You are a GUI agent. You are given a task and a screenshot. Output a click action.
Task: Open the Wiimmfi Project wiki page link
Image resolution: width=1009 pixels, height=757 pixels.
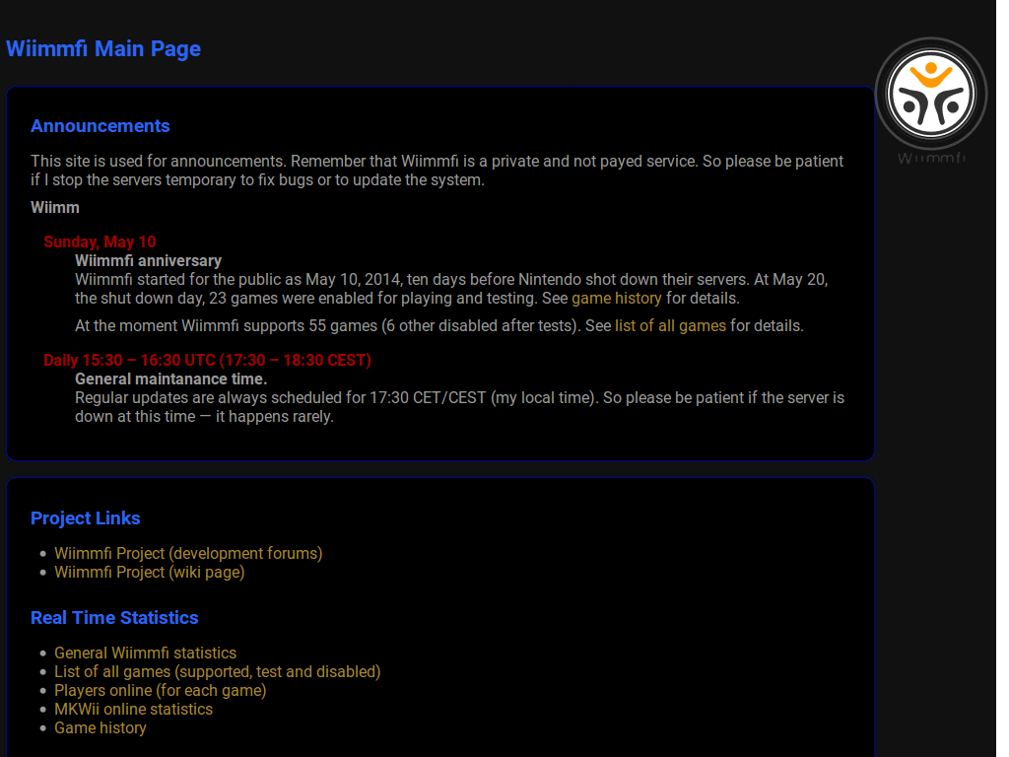point(149,572)
